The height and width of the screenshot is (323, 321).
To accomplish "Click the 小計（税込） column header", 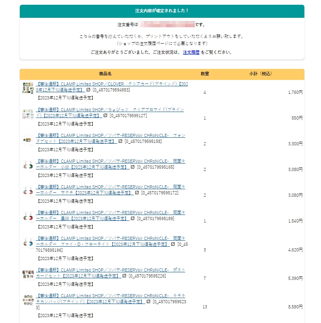I will [261, 74].
